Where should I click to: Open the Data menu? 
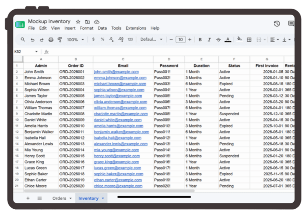pyautogui.click(x=102, y=28)
